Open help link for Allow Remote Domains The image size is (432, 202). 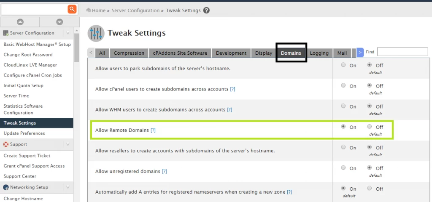click(153, 130)
